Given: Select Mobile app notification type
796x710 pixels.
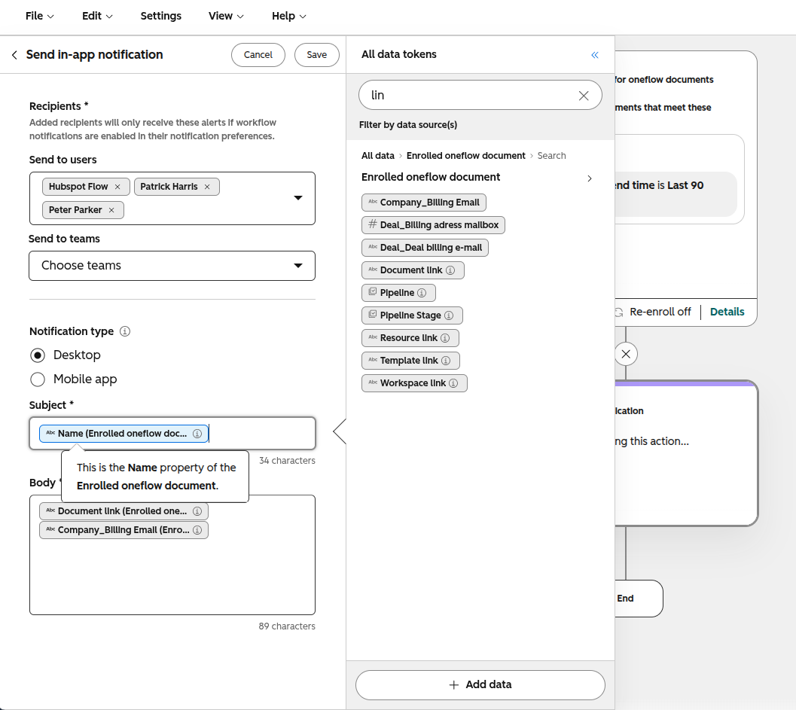Looking at the screenshot, I should pyautogui.click(x=38, y=379).
